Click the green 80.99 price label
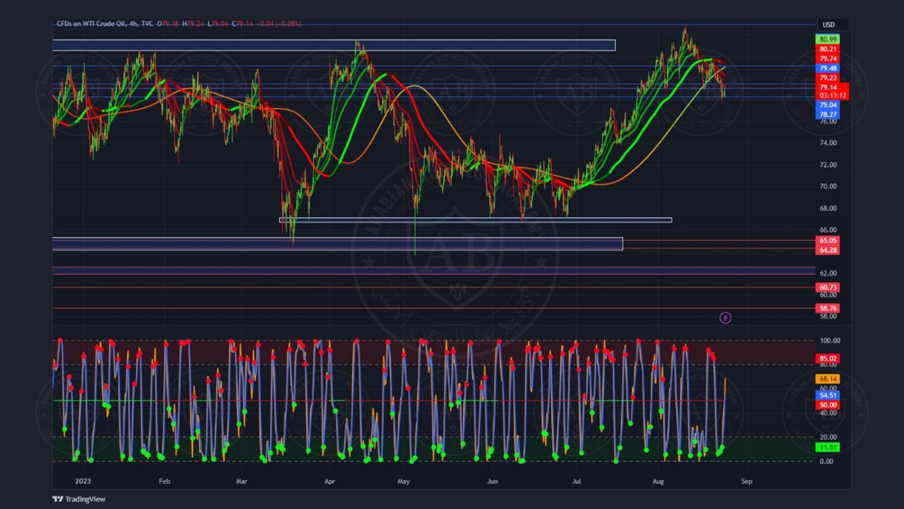 pos(827,39)
